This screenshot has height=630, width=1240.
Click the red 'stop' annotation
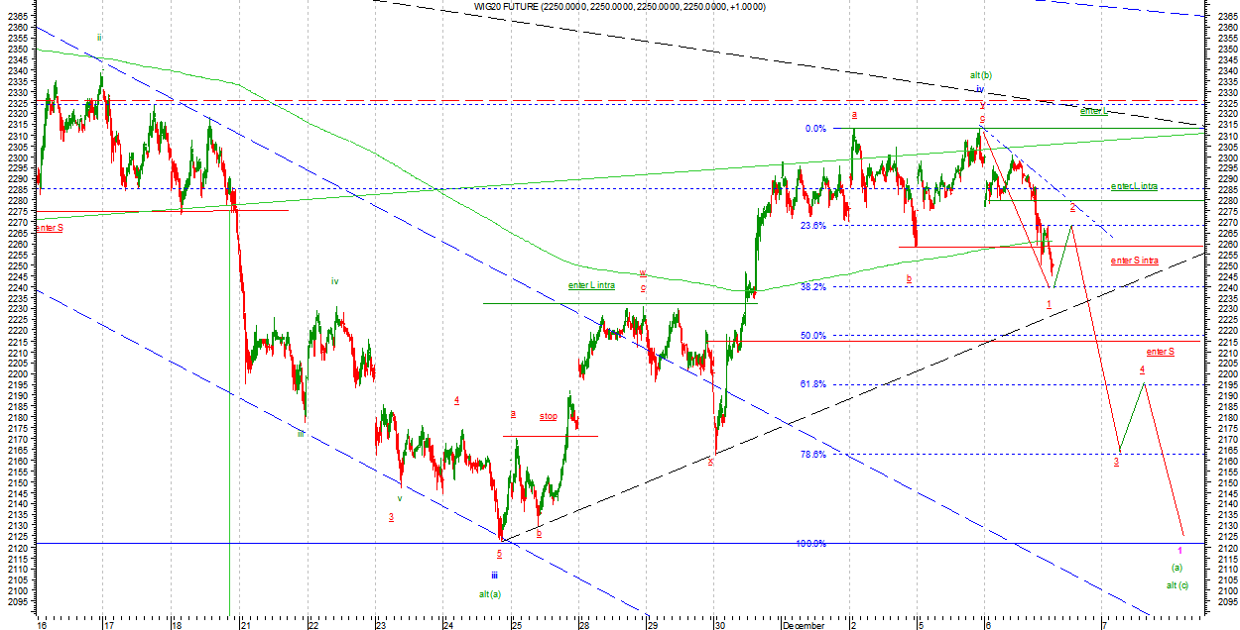(549, 416)
